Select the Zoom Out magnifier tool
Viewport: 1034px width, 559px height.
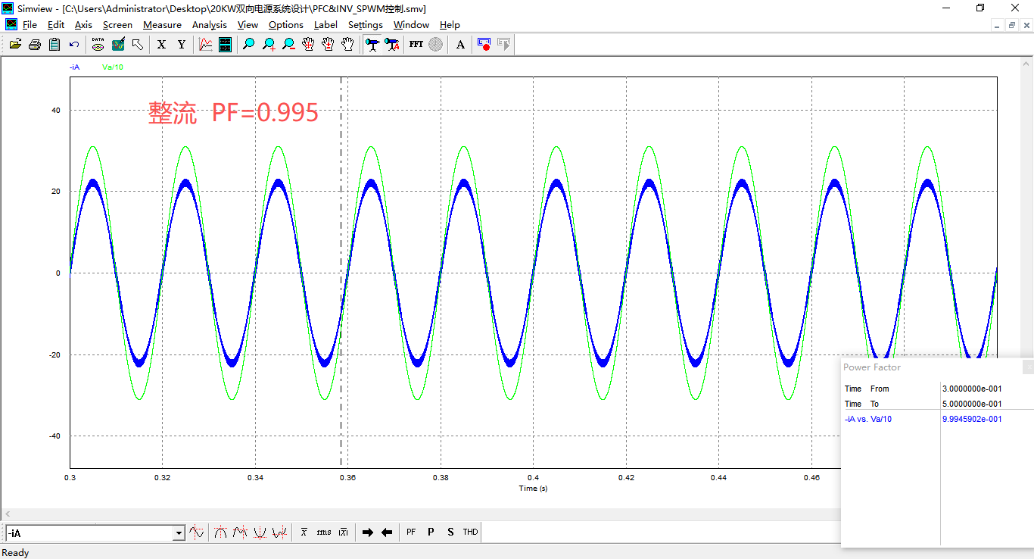pos(288,45)
